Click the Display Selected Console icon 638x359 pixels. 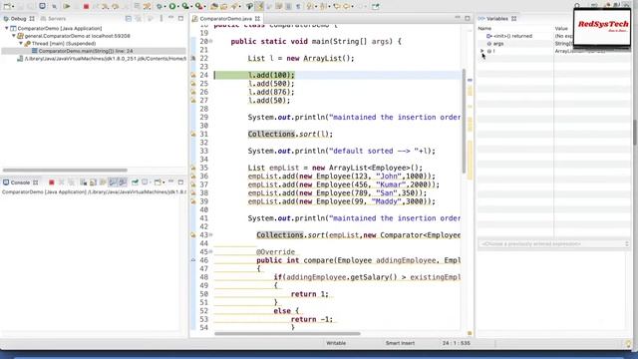pyautogui.click(x=145, y=182)
